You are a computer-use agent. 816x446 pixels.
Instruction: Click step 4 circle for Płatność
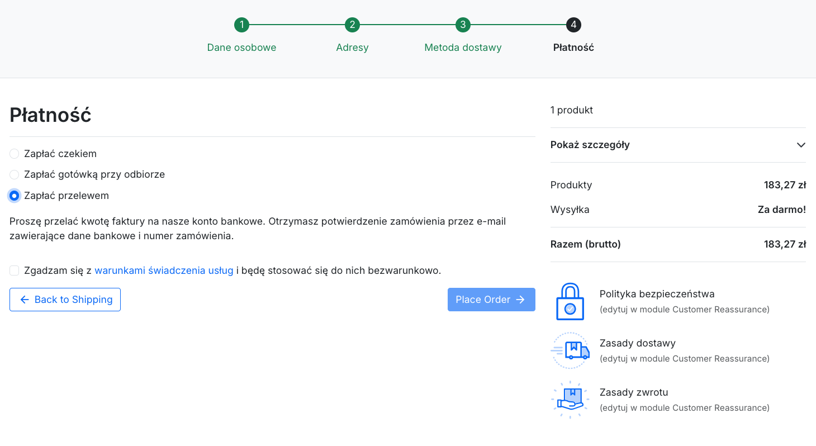tap(573, 25)
